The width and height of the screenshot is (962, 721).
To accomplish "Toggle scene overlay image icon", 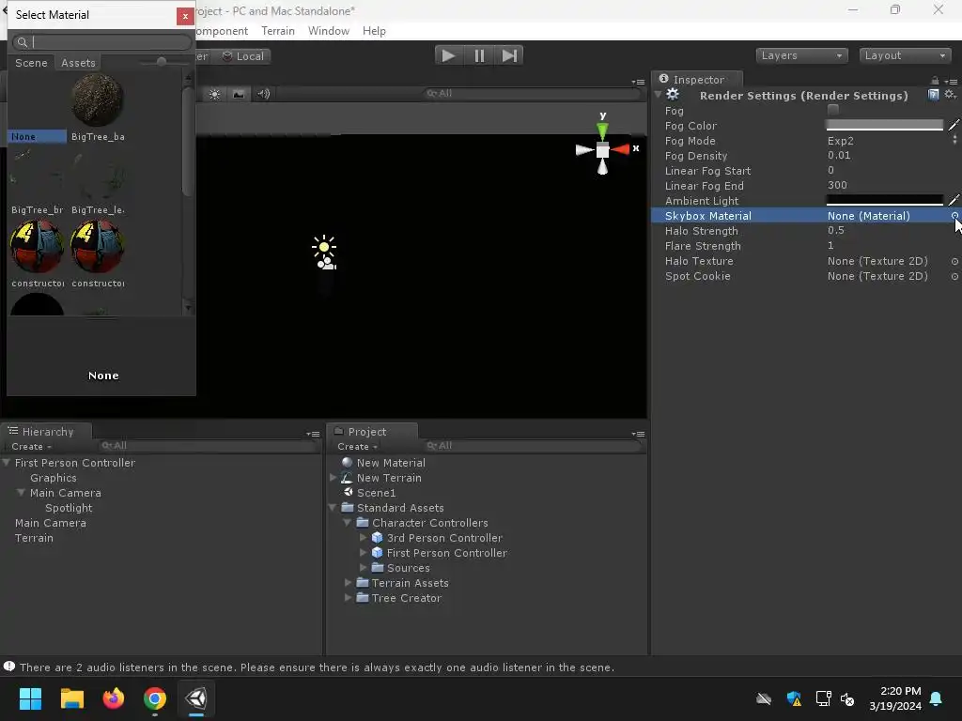I will pos(239,94).
